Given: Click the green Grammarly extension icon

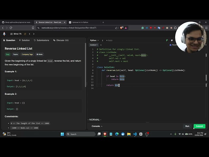Looking at the screenshot, I should 143,28.
